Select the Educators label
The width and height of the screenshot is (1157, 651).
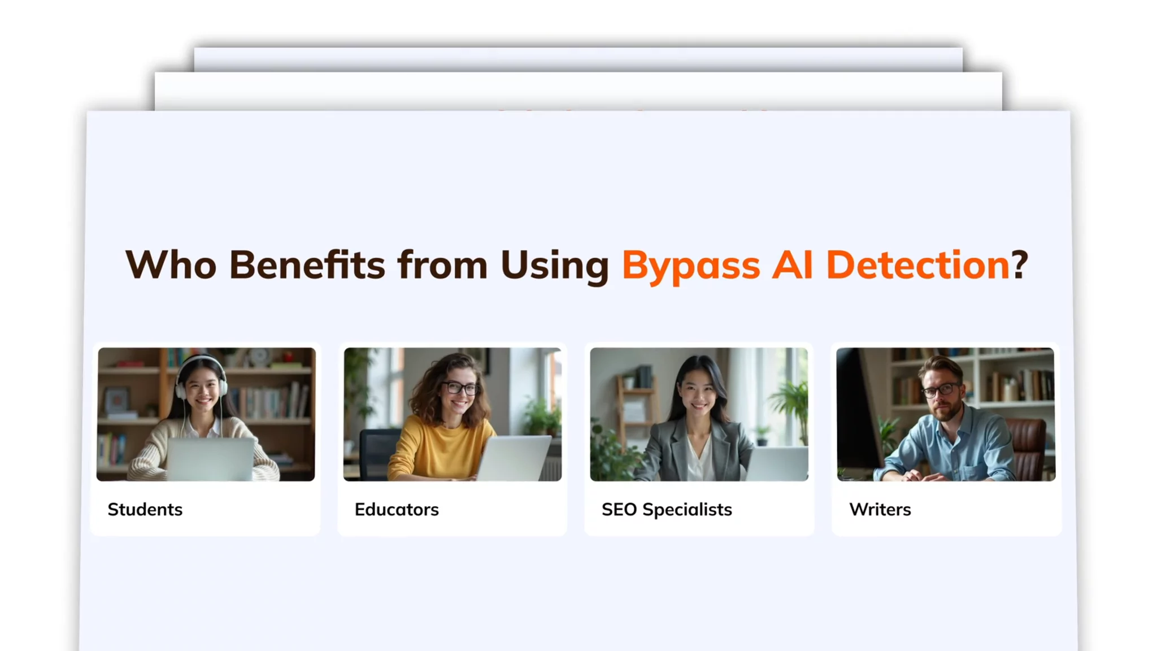coord(397,510)
